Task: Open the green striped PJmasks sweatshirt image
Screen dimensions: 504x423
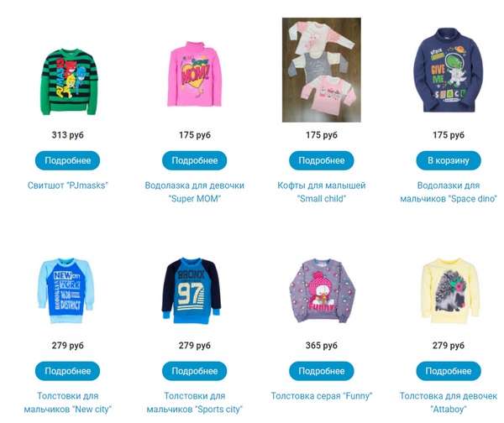Action: click(x=69, y=81)
